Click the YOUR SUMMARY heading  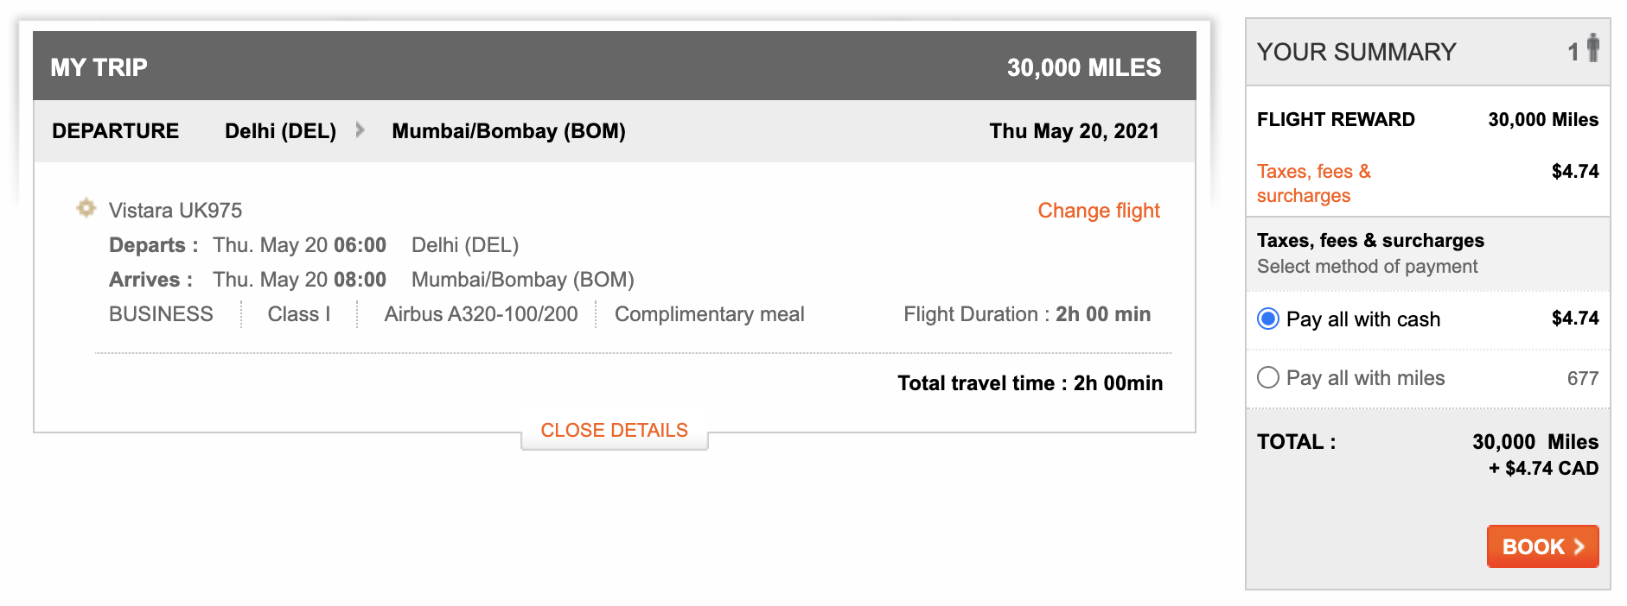click(x=1356, y=52)
